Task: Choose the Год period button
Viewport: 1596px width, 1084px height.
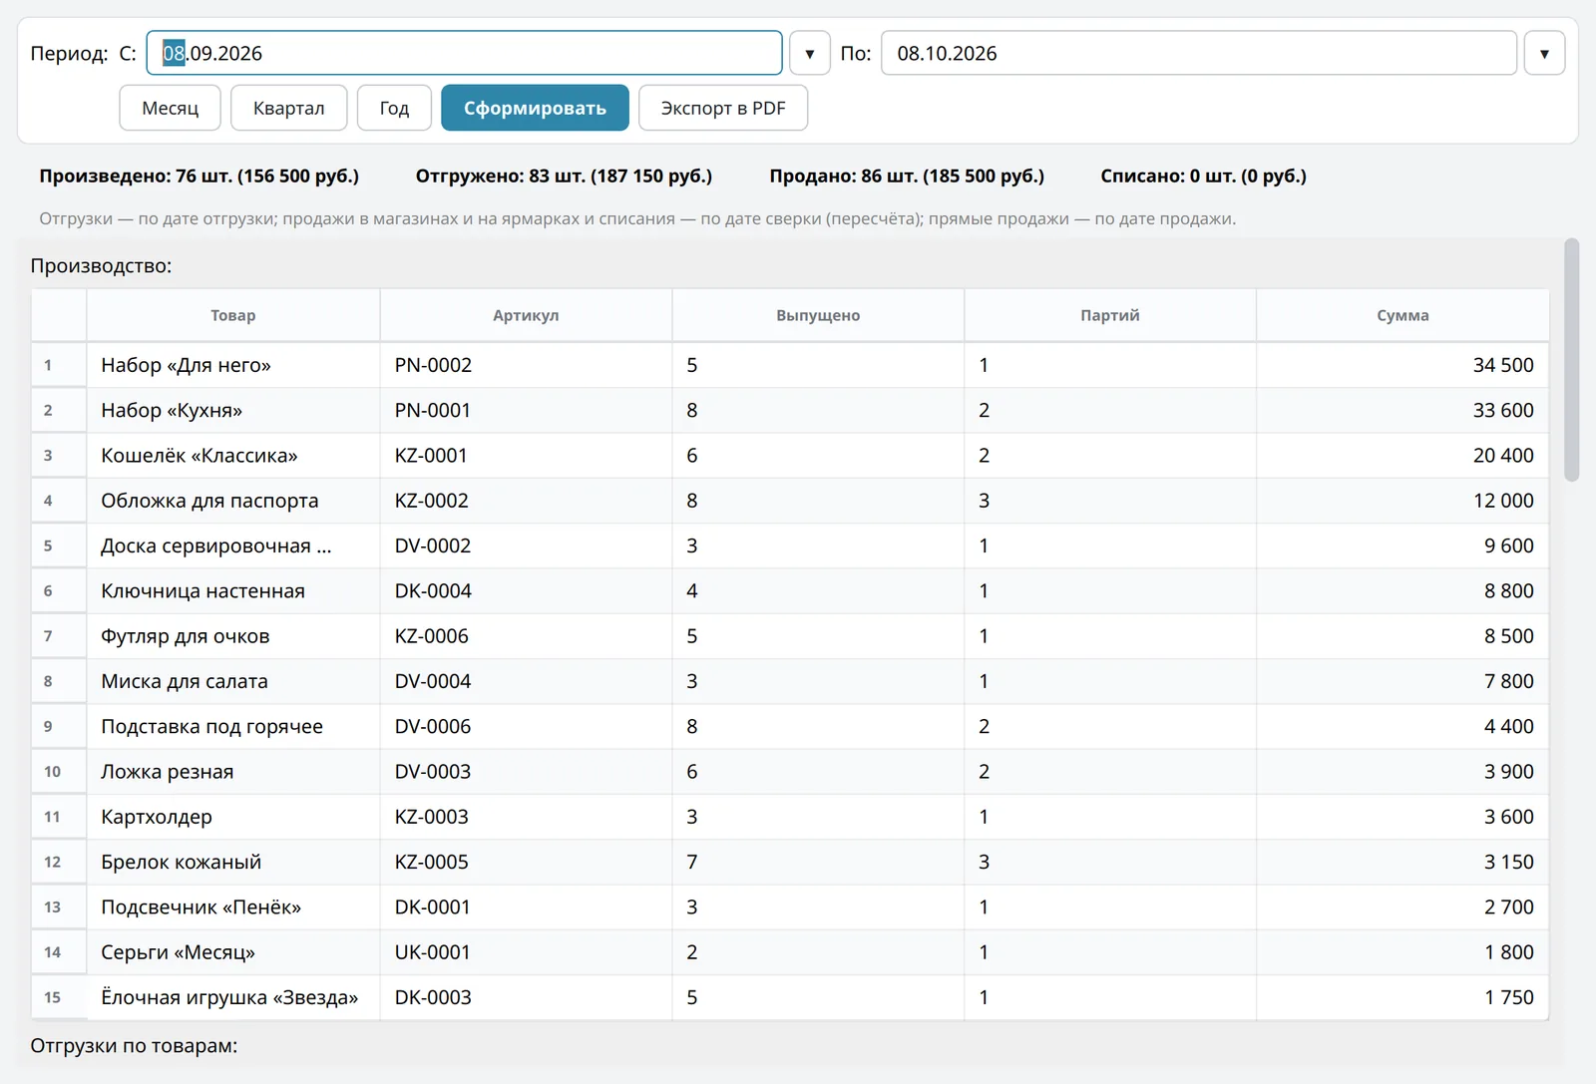Action: (x=394, y=108)
